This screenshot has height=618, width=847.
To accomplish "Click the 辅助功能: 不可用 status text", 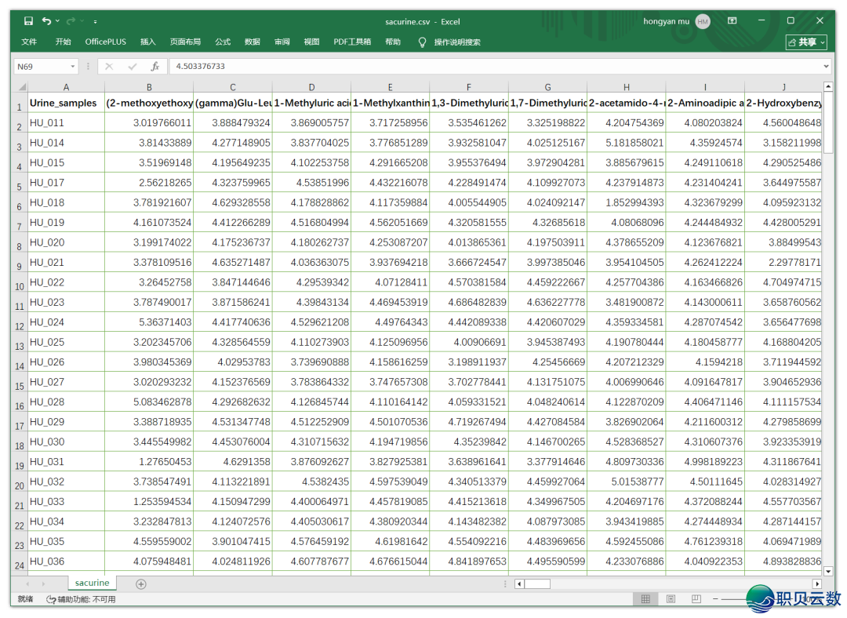I will 81,599.
